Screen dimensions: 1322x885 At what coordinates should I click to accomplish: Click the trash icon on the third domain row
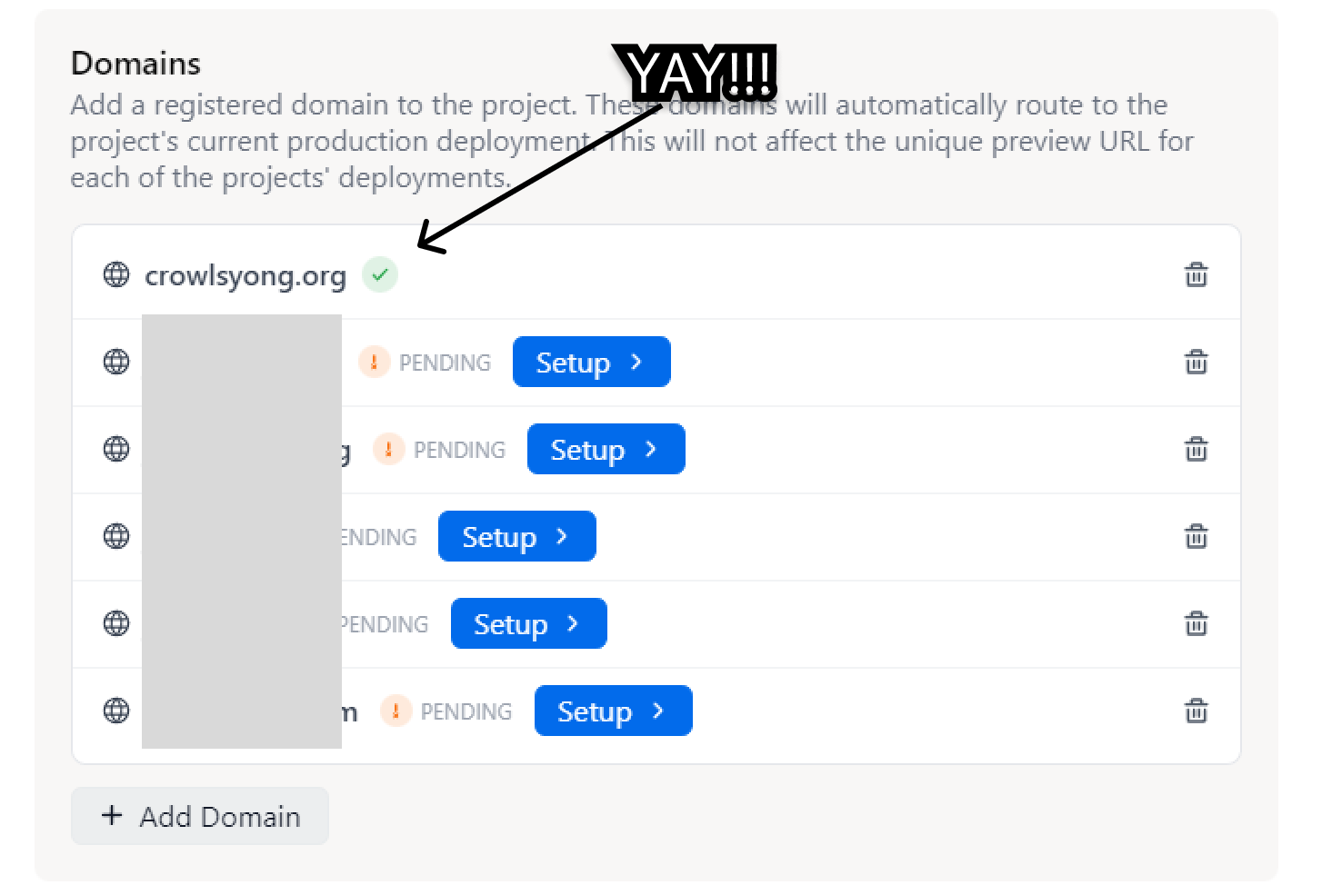tap(1197, 449)
